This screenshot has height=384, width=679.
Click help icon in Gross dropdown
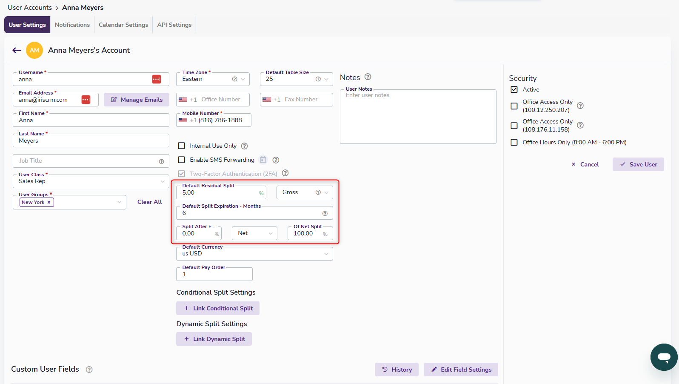[x=318, y=192]
